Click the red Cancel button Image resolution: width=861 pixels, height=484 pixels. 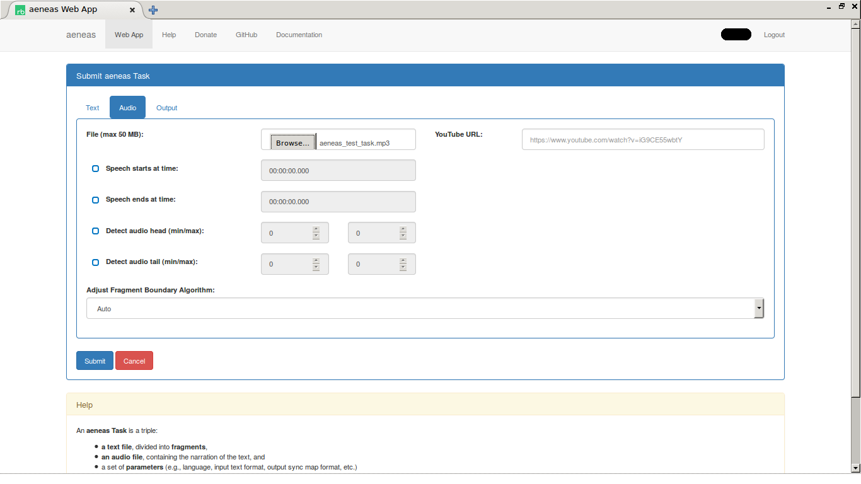(134, 360)
